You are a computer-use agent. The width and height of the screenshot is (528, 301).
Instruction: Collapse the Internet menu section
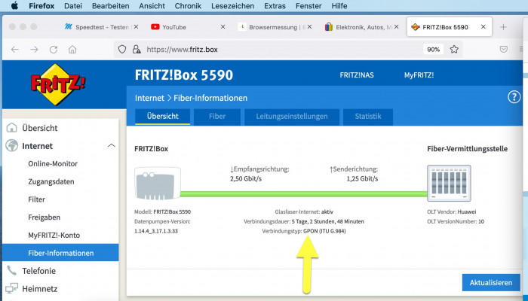pos(112,145)
